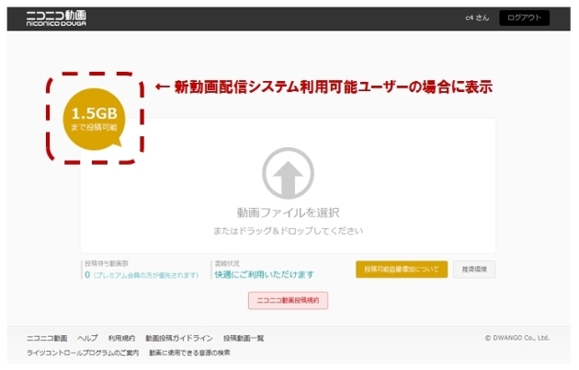Click the 推奨環境 button
Image resolution: width=579 pixels, height=370 pixels.
[474, 269]
